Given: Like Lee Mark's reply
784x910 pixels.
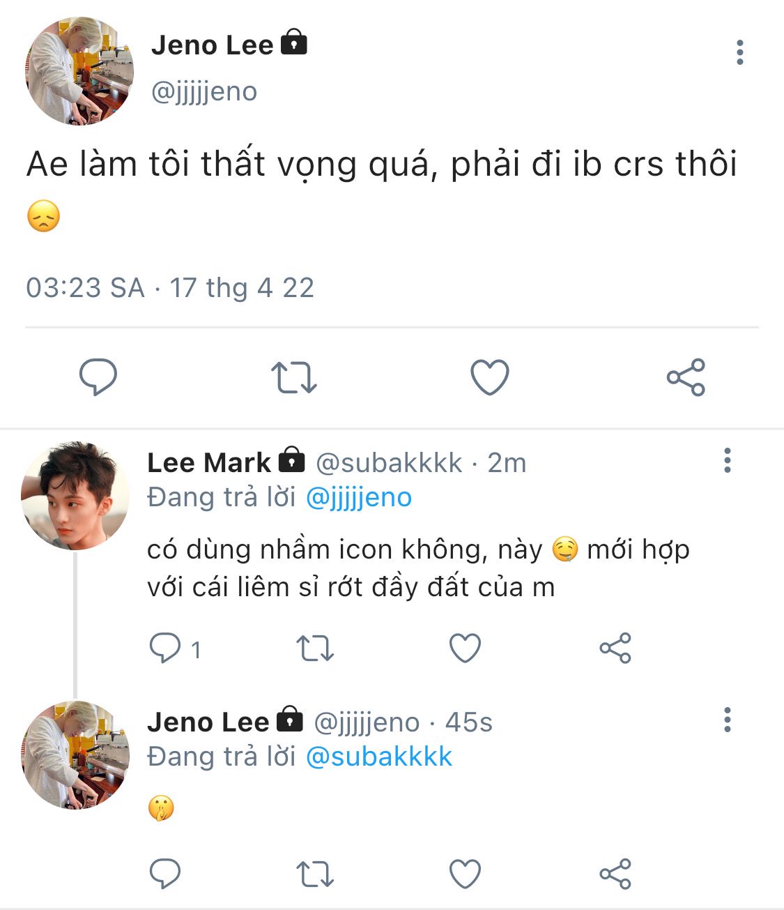Looking at the screenshot, I should point(465,648).
